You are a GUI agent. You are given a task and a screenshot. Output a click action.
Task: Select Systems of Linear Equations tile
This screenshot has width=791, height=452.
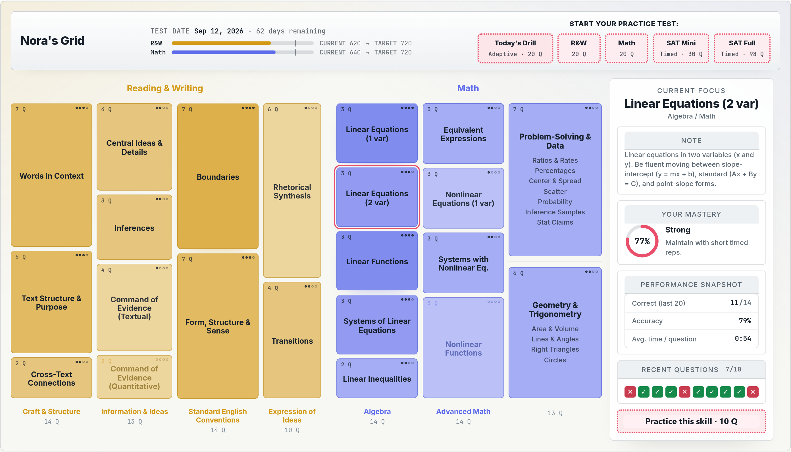(x=377, y=325)
